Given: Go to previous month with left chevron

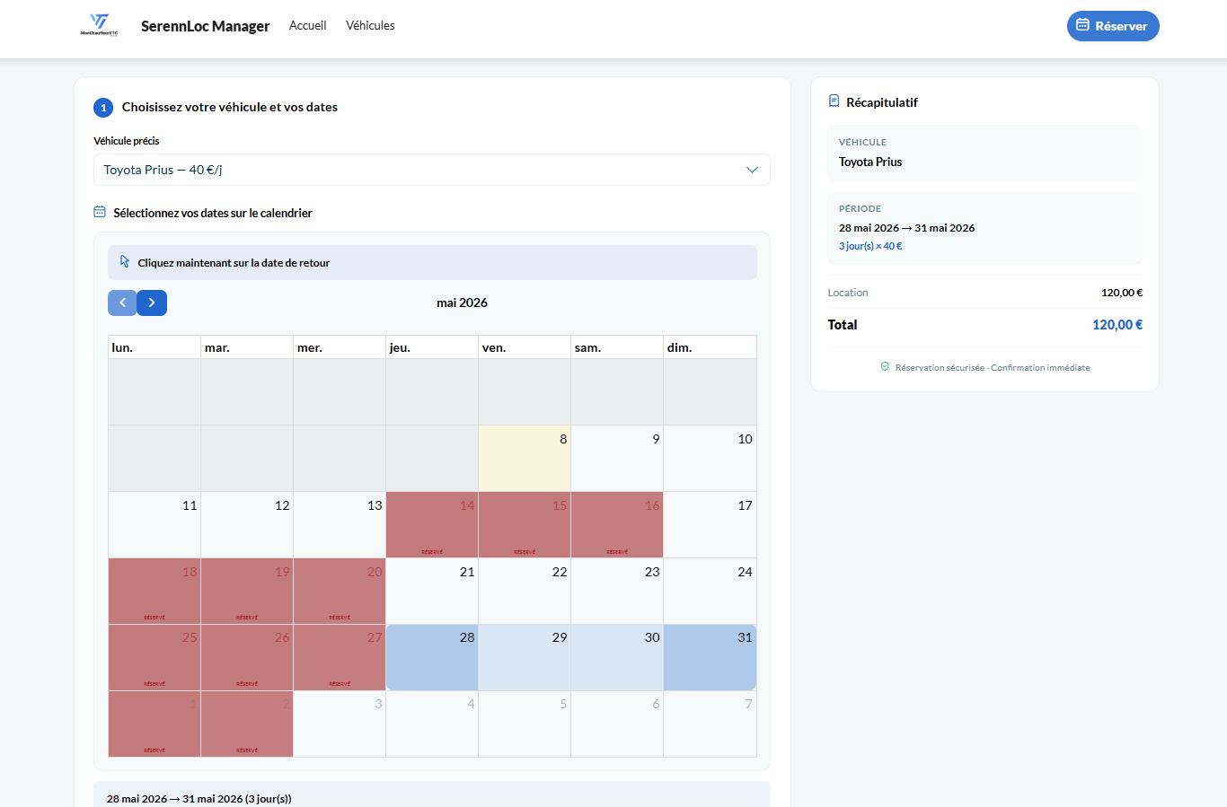Looking at the screenshot, I should [122, 303].
